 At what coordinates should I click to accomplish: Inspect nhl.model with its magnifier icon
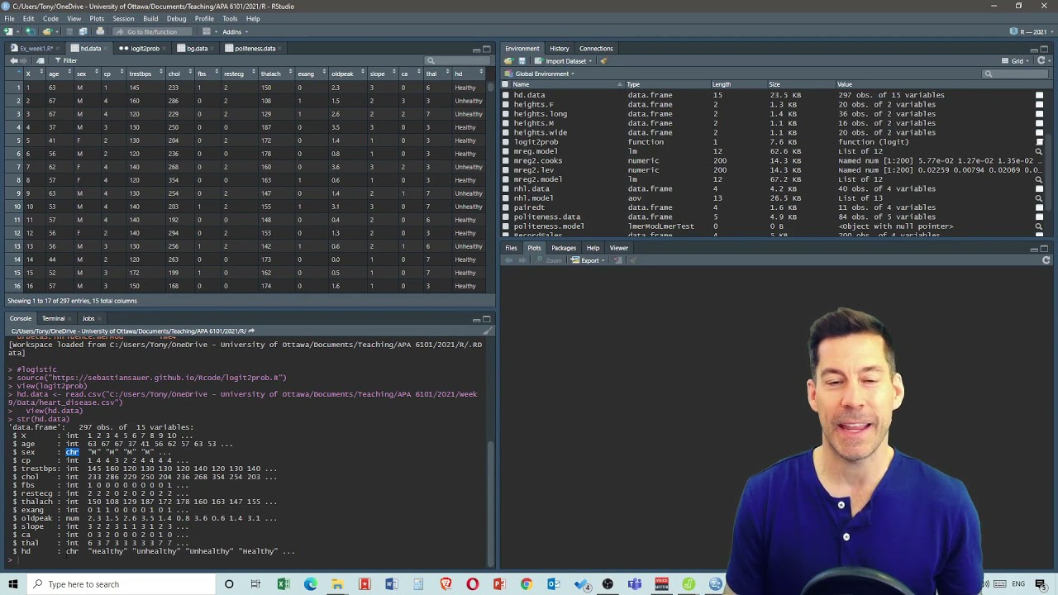(x=1039, y=198)
